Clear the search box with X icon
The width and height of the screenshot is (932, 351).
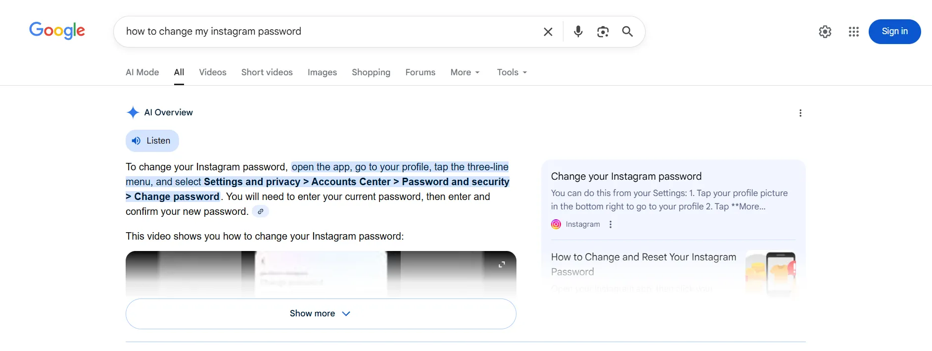548,32
